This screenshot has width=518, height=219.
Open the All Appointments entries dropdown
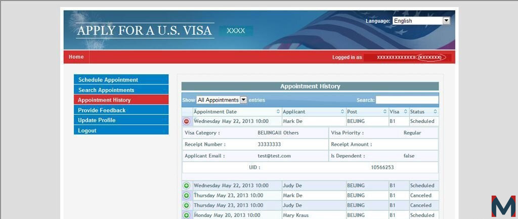click(x=222, y=100)
